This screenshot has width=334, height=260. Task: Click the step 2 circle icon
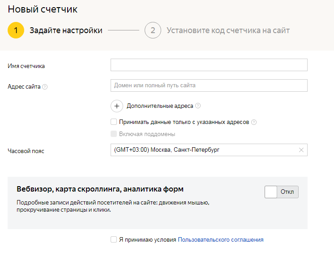pyautogui.click(x=153, y=30)
